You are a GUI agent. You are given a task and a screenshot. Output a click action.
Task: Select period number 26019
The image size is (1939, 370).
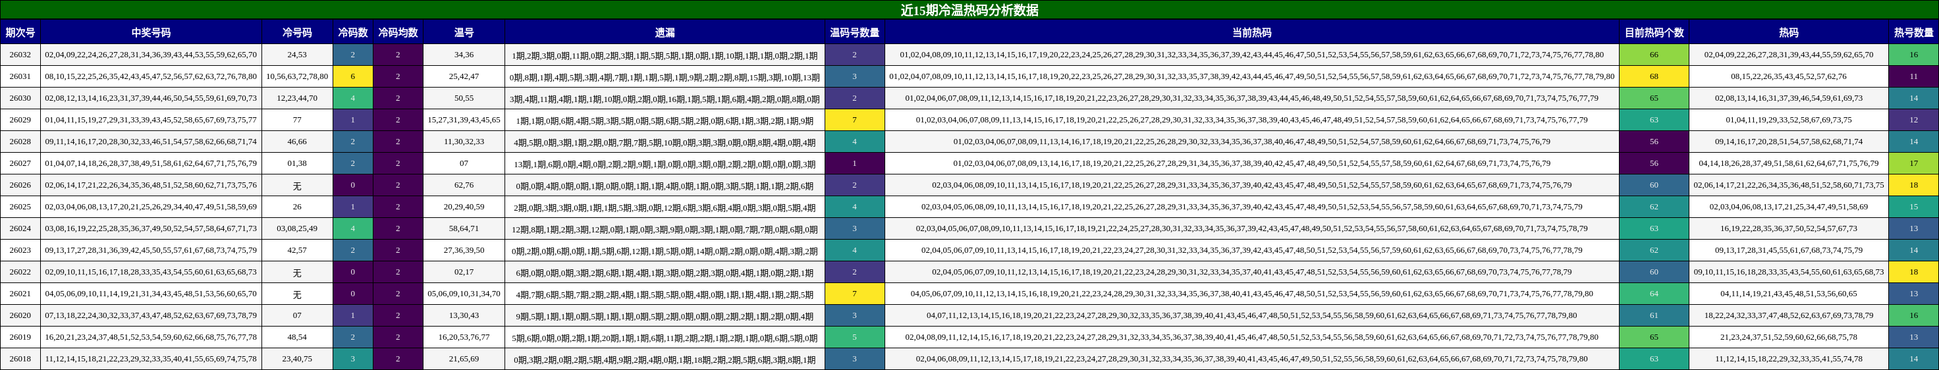click(x=20, y=338)
